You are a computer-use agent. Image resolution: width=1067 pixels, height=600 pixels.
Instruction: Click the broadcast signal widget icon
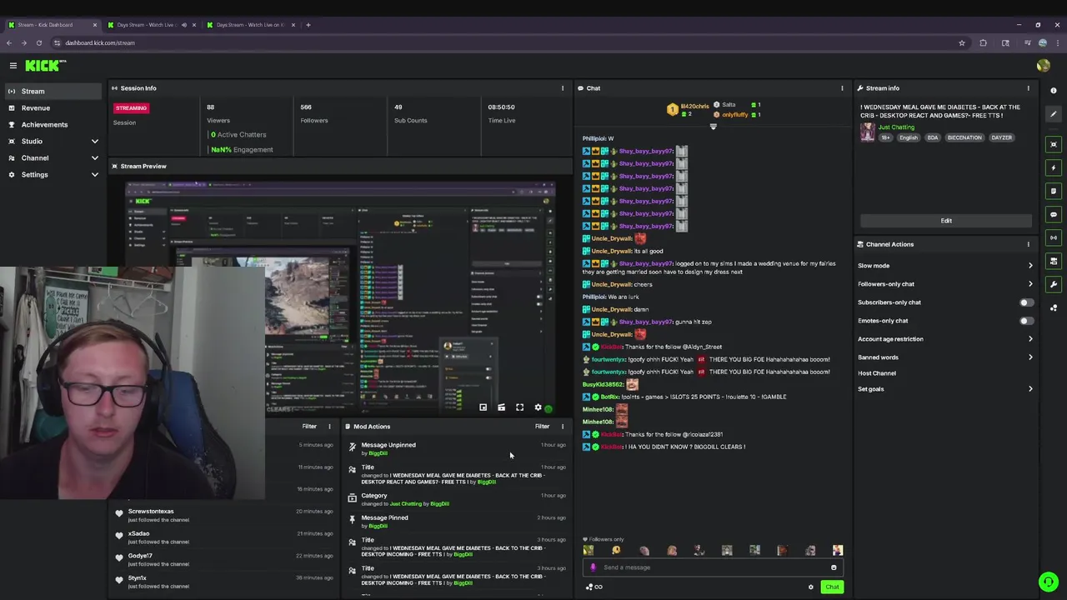point(1054,237)
